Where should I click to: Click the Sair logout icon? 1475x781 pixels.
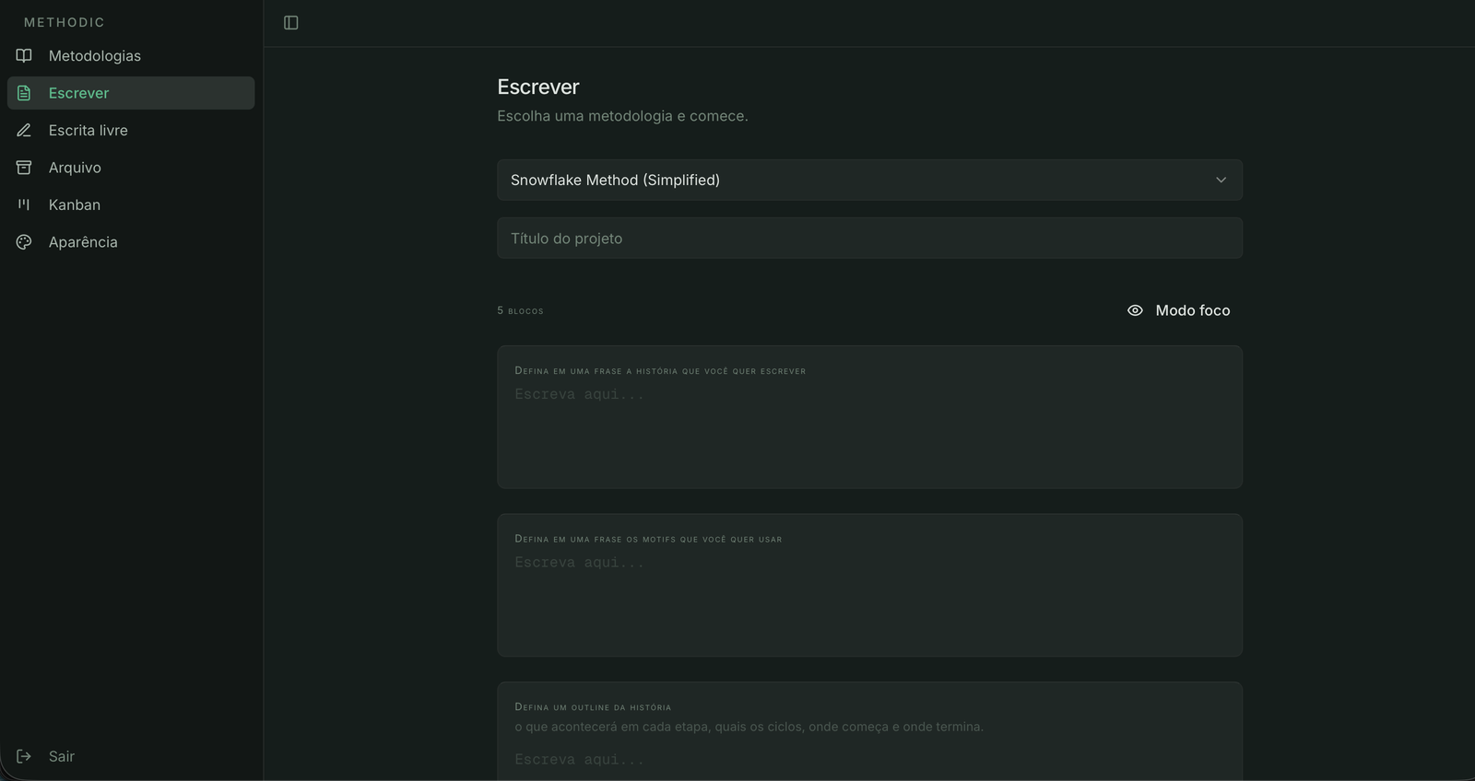coord(24,756)
